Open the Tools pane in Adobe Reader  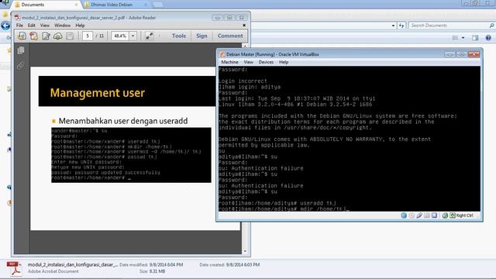tap(179, 36)
